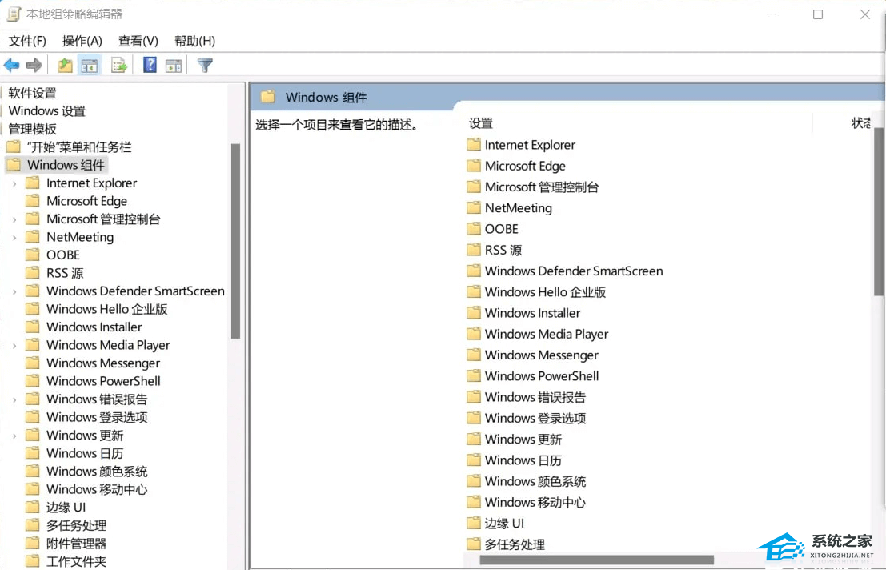Expand the Windows 更新 tree node
Image resolution: width=886 pixels, height=570 pixels.
coord(15,435)
